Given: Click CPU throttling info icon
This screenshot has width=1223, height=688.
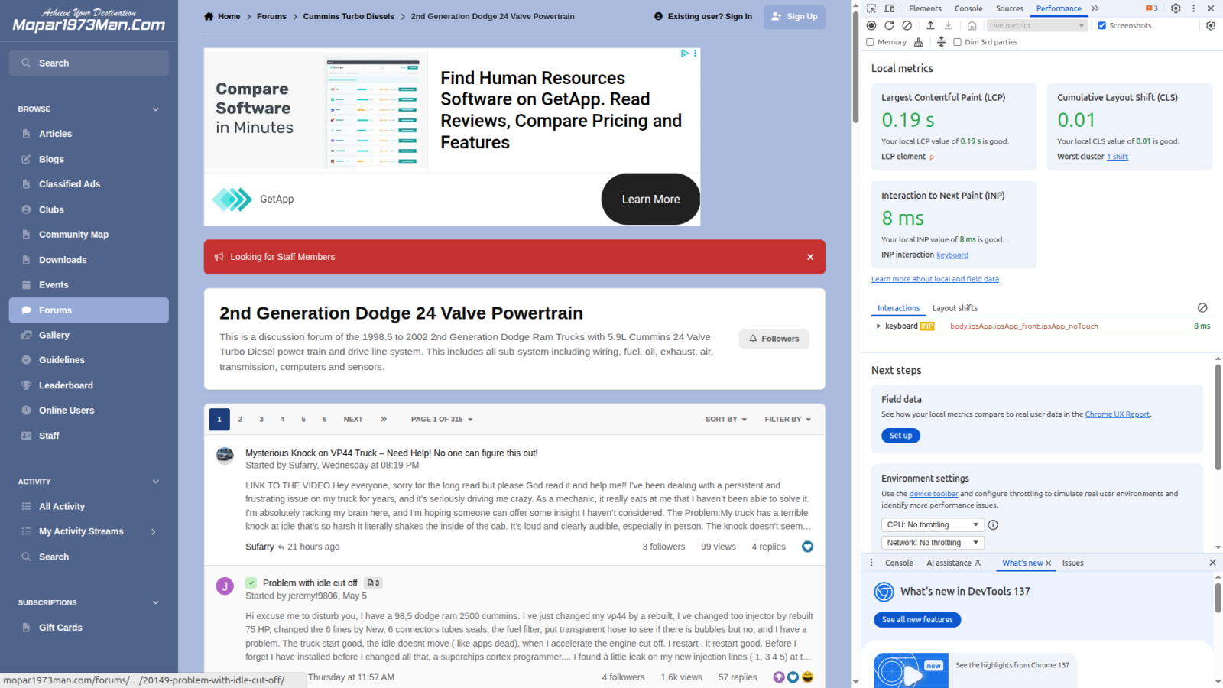Looking at the screenshot, I should click(993, 525).
